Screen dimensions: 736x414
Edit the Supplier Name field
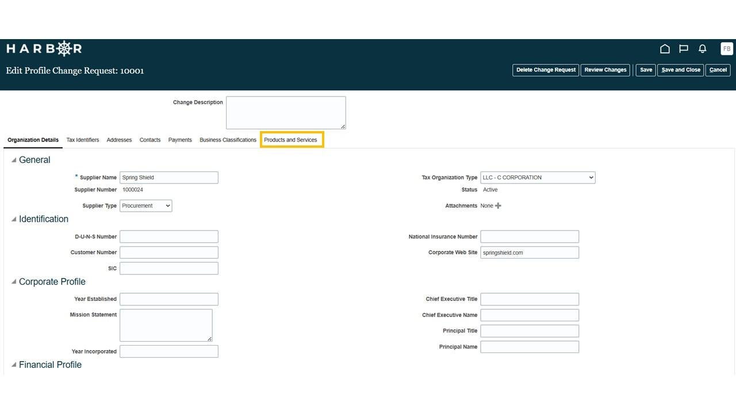click(169, 178)
